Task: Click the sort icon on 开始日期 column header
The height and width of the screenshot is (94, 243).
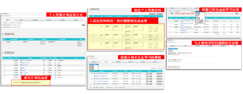Action: tap(117, 71)
